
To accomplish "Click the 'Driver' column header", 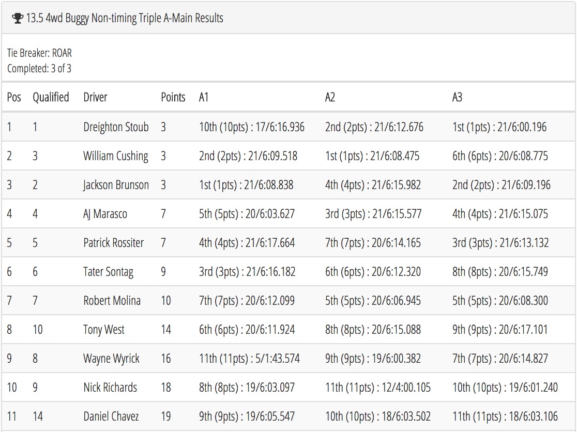I will [95, 97].
